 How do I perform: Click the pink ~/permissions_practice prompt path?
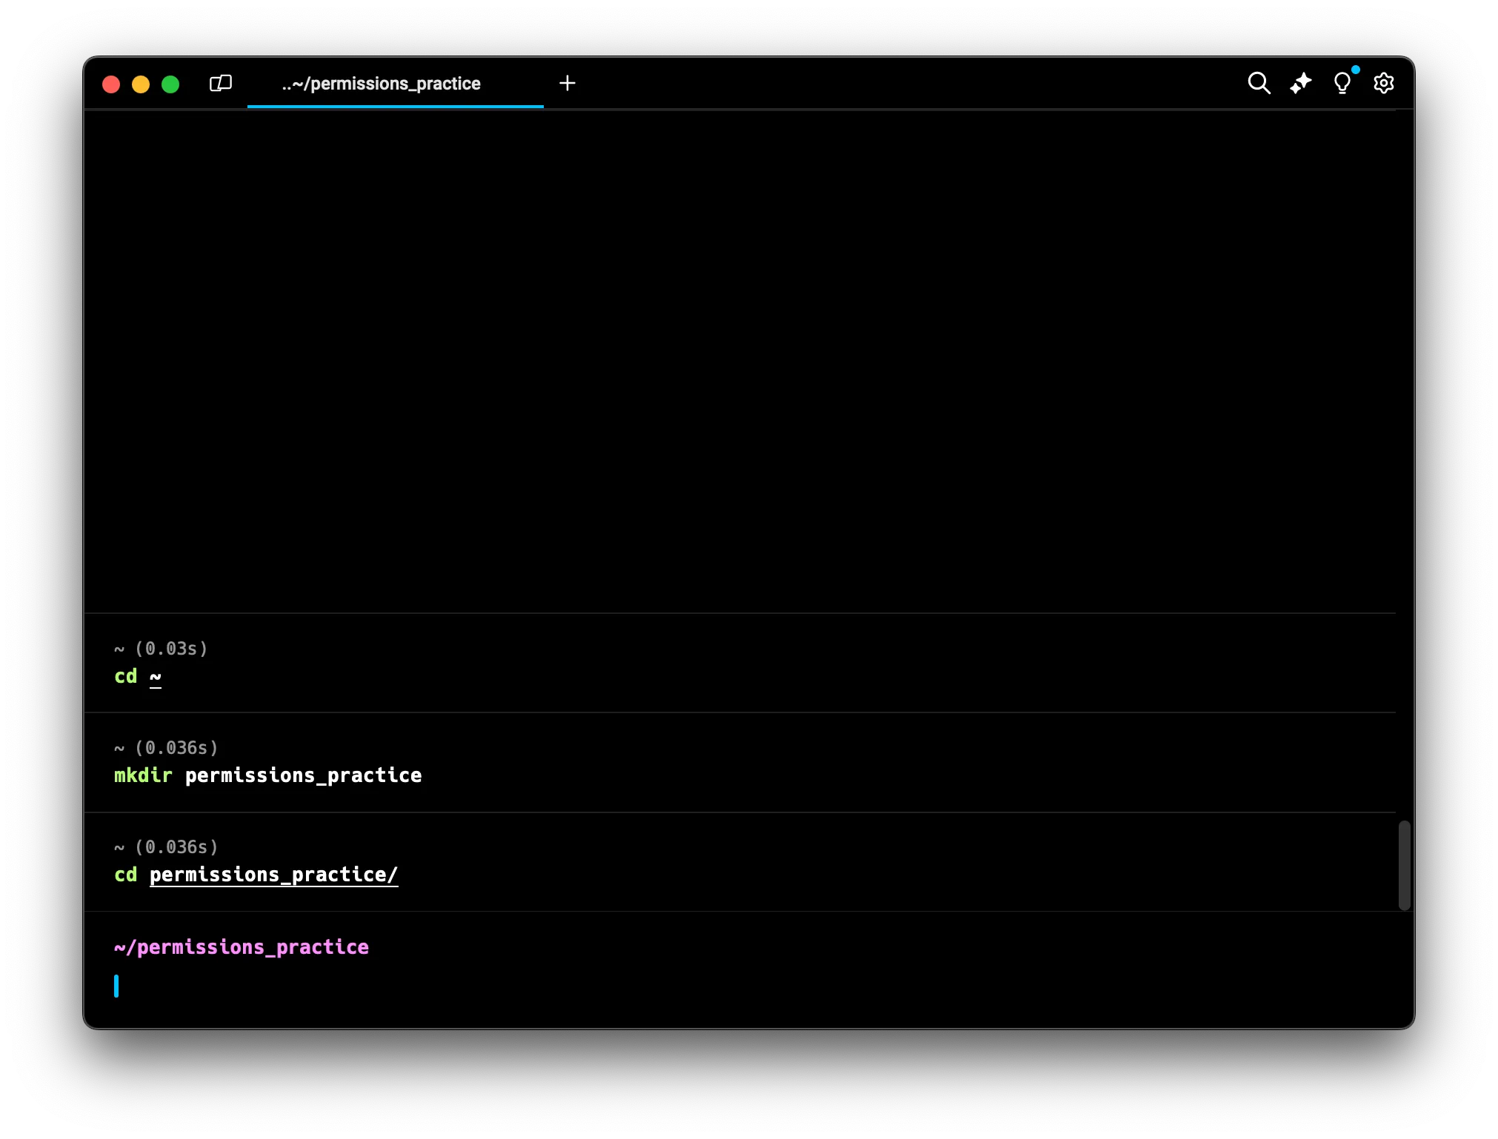pos(242,947)
